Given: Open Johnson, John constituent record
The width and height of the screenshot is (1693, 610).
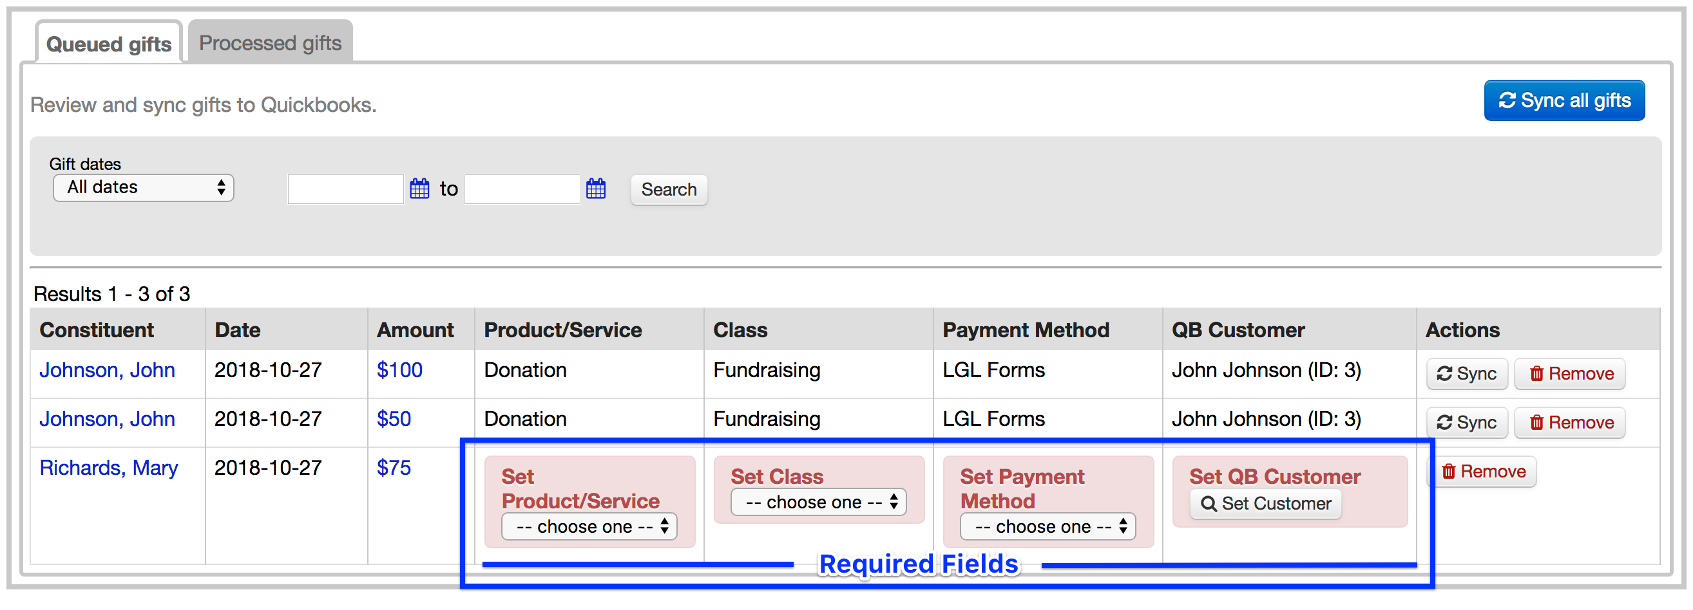Looking at the screenshot, I should coord(107,370).
